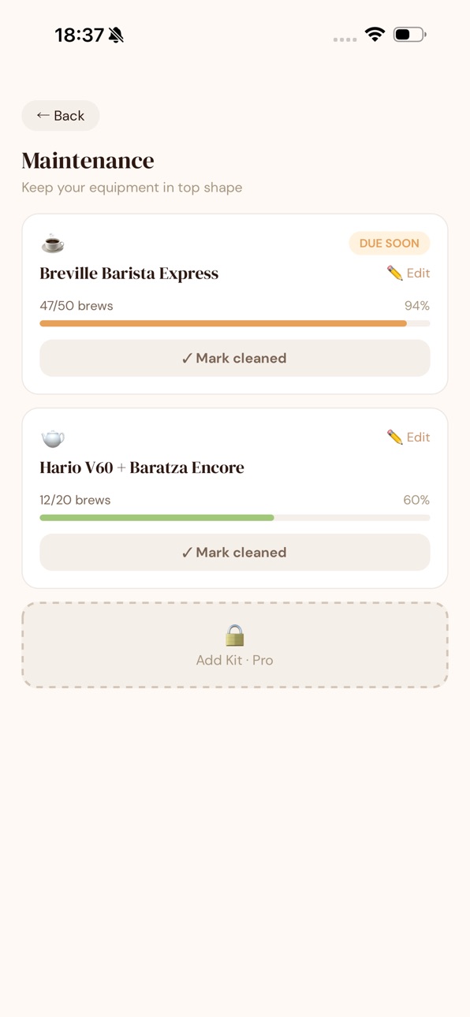Click the orange 47/50 brews progress bar
Image resolution: width=470 pixels, height=1017 pixels.
click(235, 323)
